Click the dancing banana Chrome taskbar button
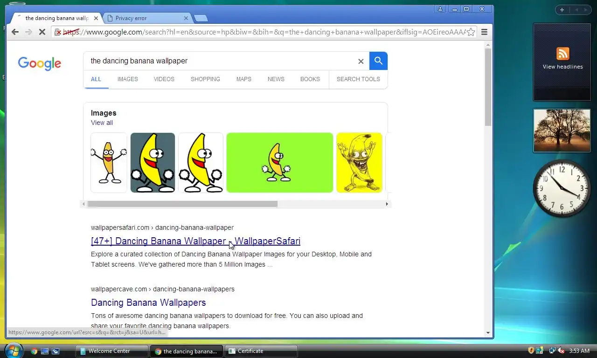The width and height of the screenshot is (597, 358). (x=186, y=351)
